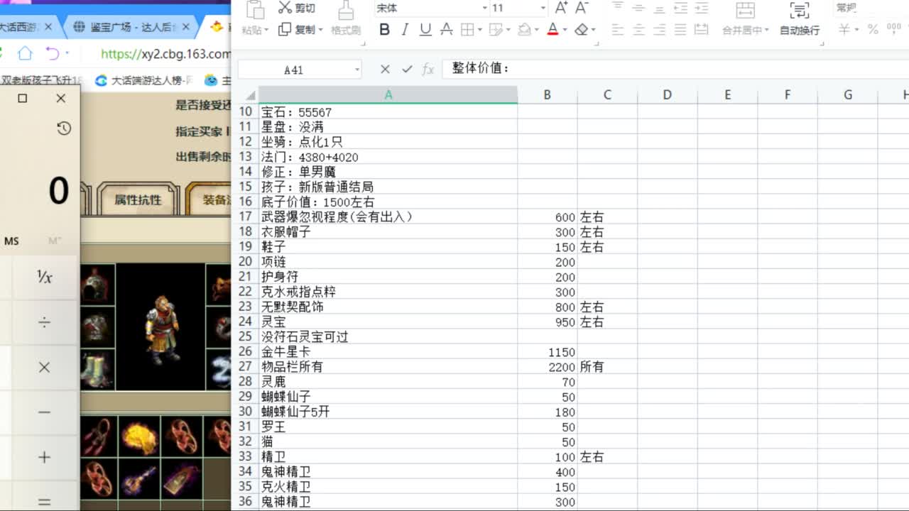Screen dimensions: 909x511
Task: Expand the Paste (粘贴) options arrow
Action: coord(267,31)
